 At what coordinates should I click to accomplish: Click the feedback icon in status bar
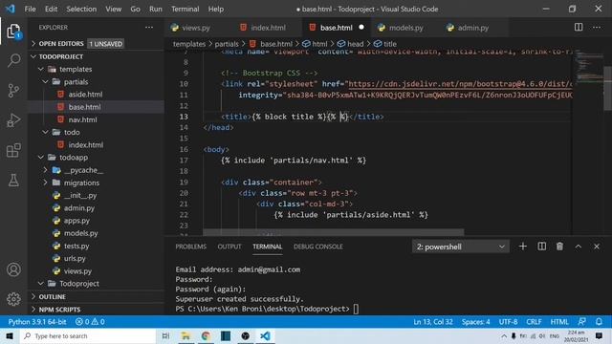pos(581,322)
